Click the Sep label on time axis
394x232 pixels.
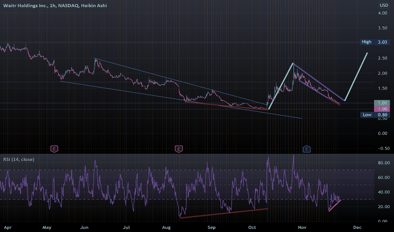pos(211,227)
